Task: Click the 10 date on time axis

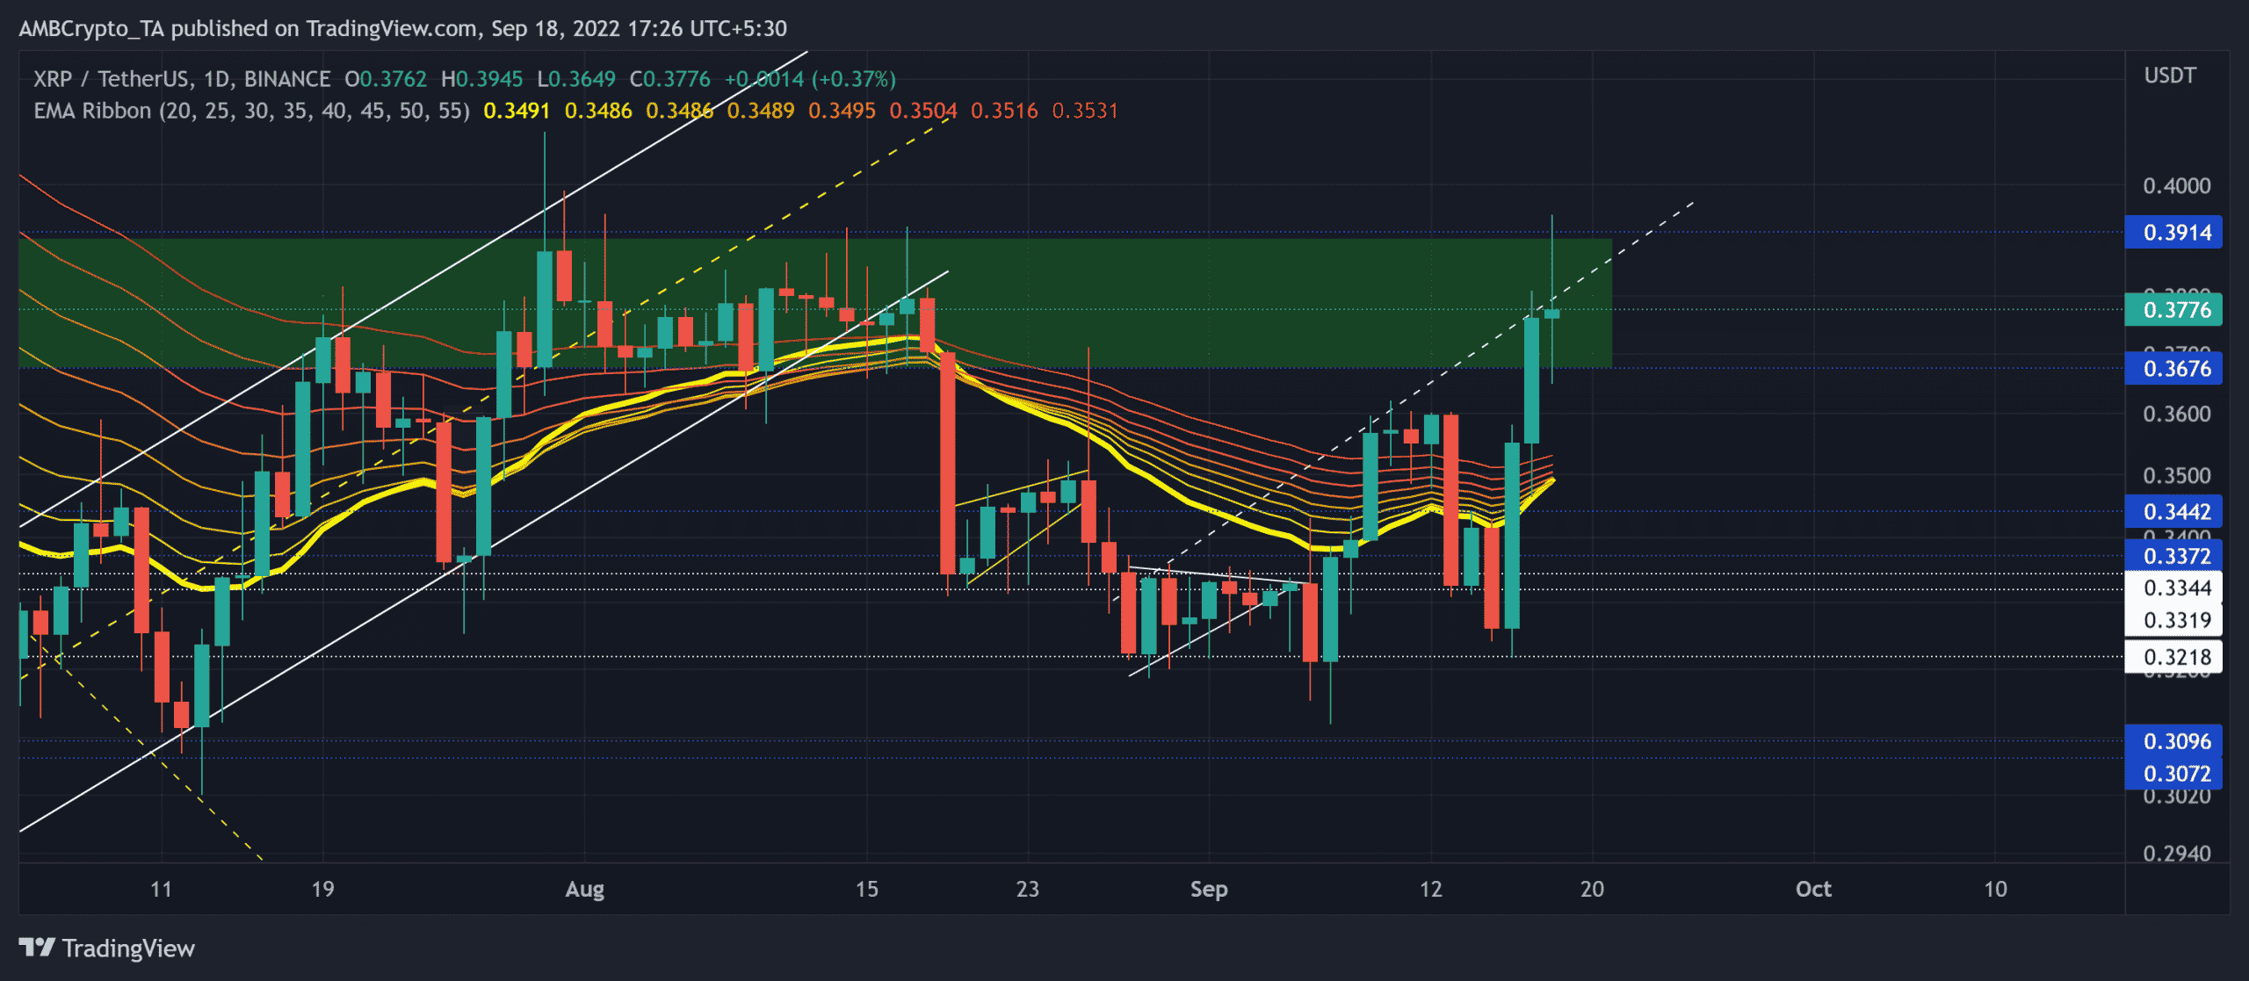Action: pos(1995,889)
